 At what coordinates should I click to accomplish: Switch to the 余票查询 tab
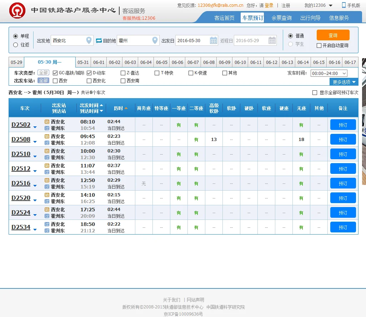pos(281,17)
